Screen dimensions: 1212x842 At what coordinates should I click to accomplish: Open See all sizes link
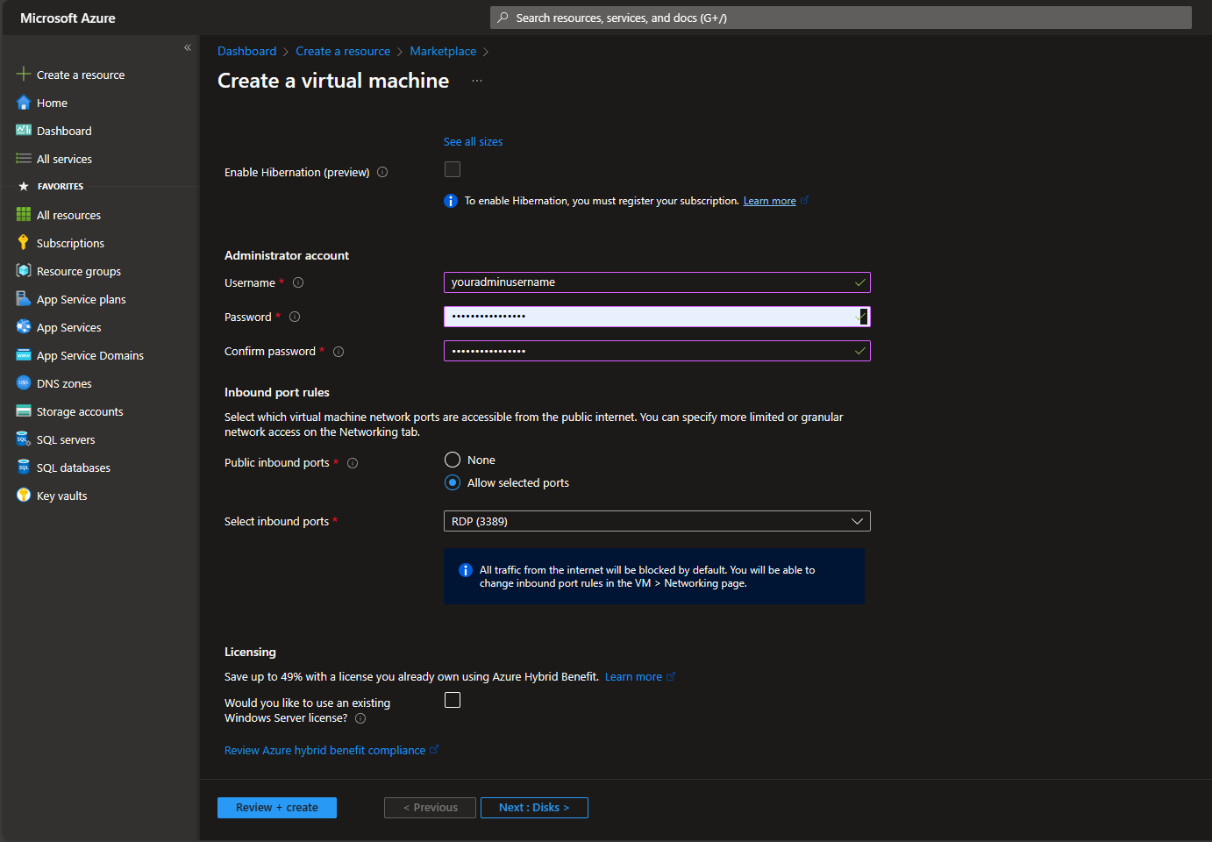point(473,141)
